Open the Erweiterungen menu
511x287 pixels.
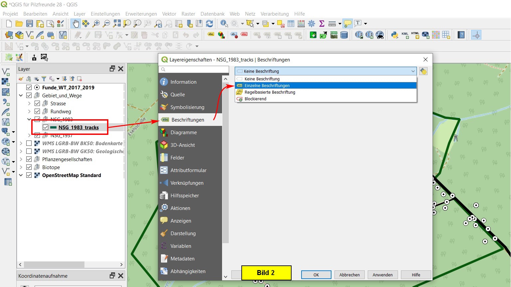141,14
